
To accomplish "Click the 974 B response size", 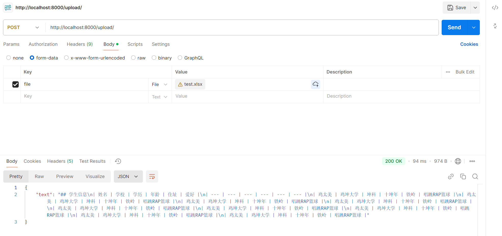I will (441, 161).
